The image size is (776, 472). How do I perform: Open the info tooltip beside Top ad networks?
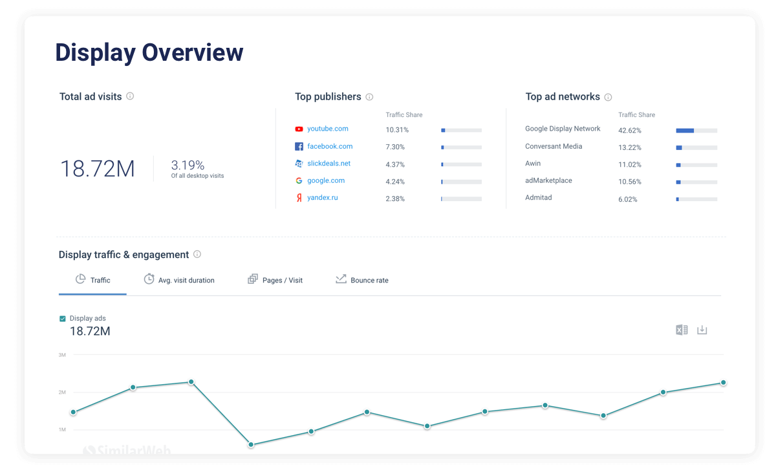click(x=608, y=96)
